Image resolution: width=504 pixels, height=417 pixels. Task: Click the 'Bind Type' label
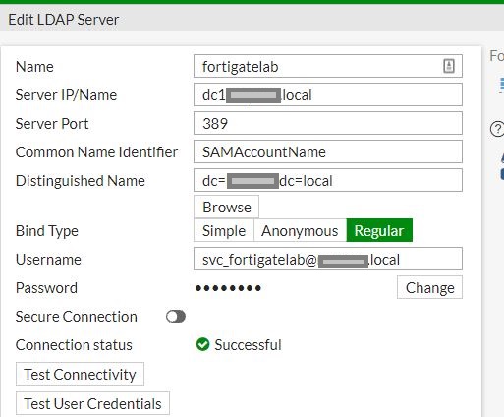[x=47, y=231]
